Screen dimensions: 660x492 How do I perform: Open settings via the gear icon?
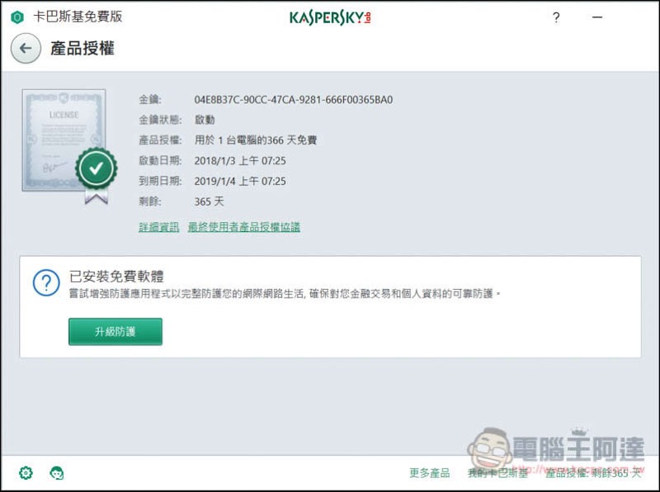tap(26, 473)
